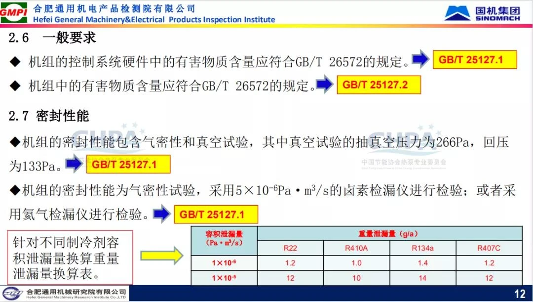Click the SINOMACH mountain logo
This screenshot has height=302, width=533.
pyautogui.click(x=457, y=13)
